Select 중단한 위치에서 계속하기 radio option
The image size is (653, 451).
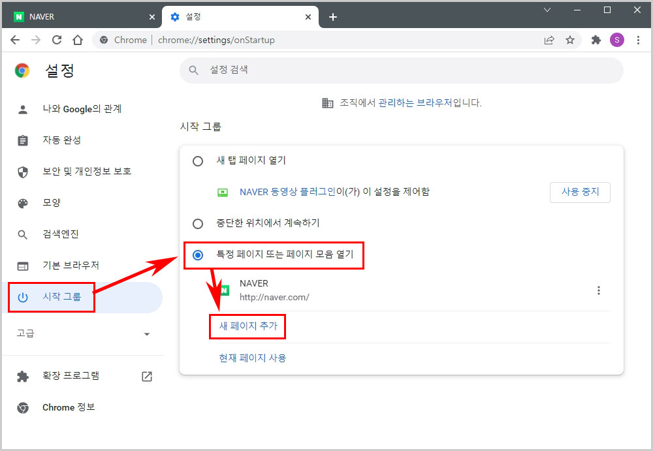pos(198,224)
